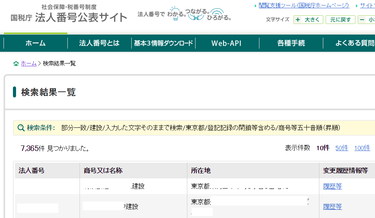Click the minus smaller text size button

click(366, 20)
